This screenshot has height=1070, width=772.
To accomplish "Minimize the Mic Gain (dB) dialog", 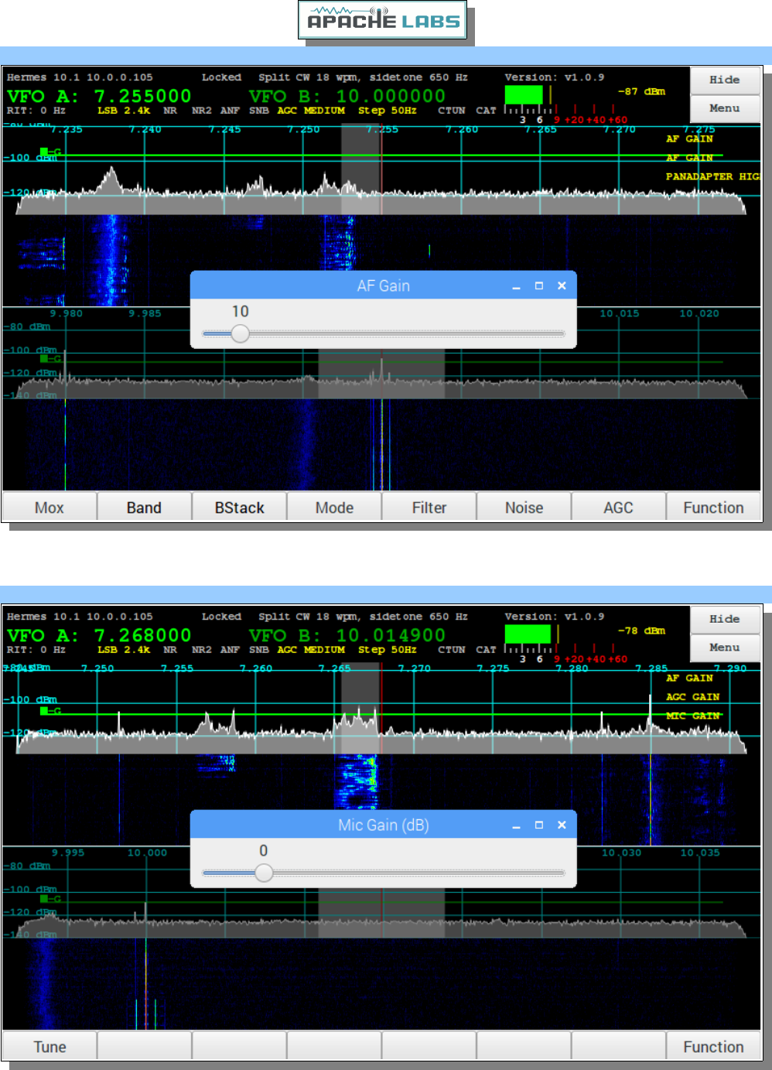I will (516, 826).
